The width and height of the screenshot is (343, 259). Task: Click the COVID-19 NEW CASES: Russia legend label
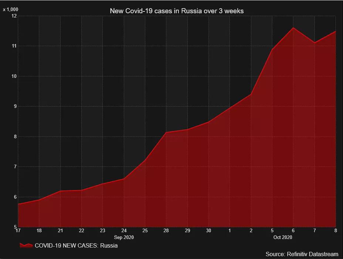pyautogui.click(x=76, y=245)
